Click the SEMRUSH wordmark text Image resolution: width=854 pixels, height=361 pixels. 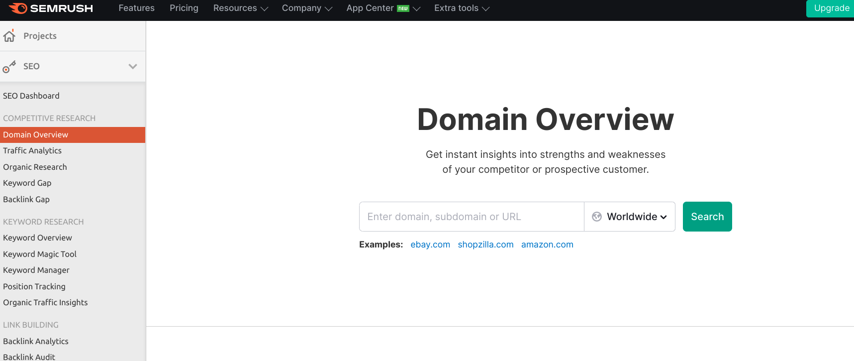pyautogui.click(x=62, y=8)
